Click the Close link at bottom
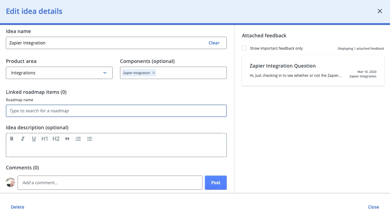The width and height of the screenshot is (390, 216). [x=373, y=207]
